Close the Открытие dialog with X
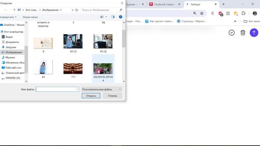The width and height of the screenshot is (260, 146). [122, 3]
